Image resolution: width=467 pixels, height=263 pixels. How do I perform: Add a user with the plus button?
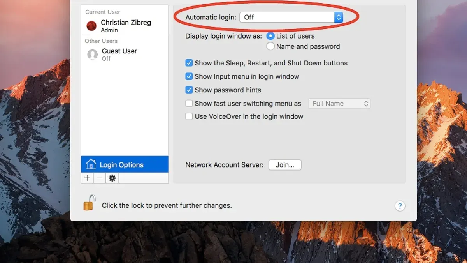coord(87,178)
